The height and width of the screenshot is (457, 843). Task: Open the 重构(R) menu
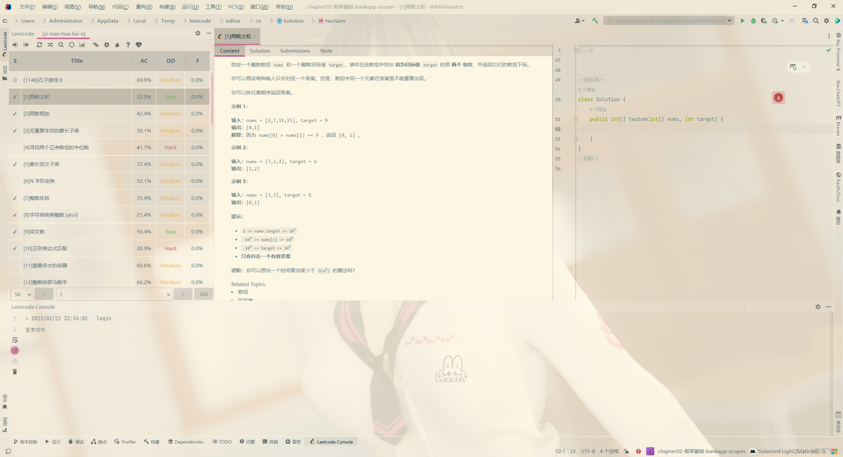click(x=144, y=7)
